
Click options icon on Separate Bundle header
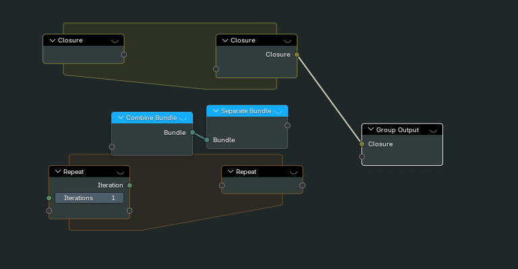pos(279,111)
